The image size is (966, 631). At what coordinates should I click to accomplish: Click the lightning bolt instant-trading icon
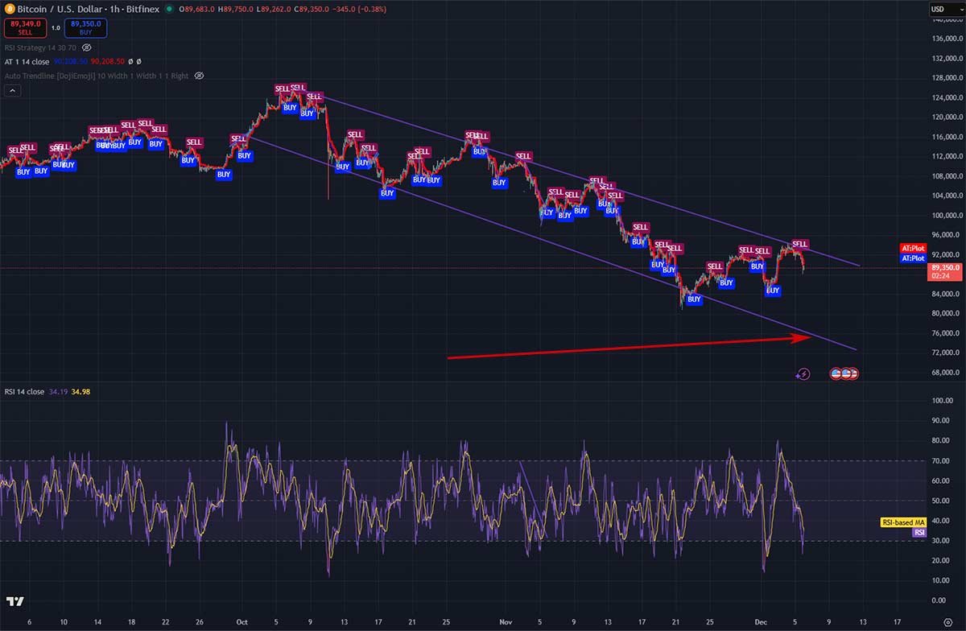[803, 373]
